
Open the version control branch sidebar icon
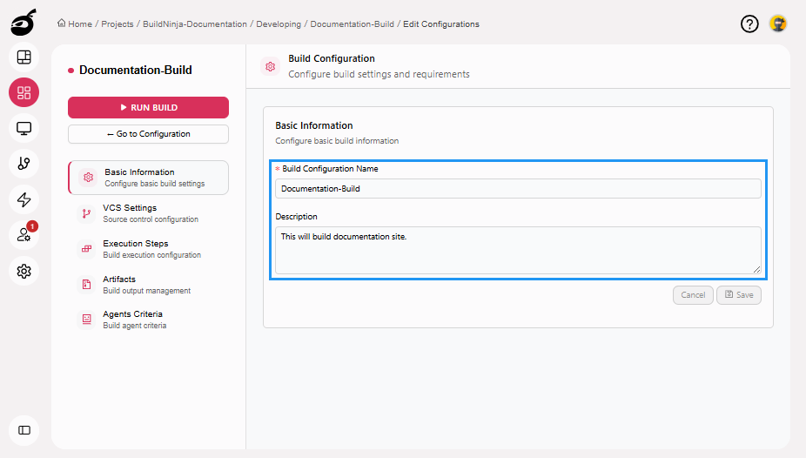point(24,164)
